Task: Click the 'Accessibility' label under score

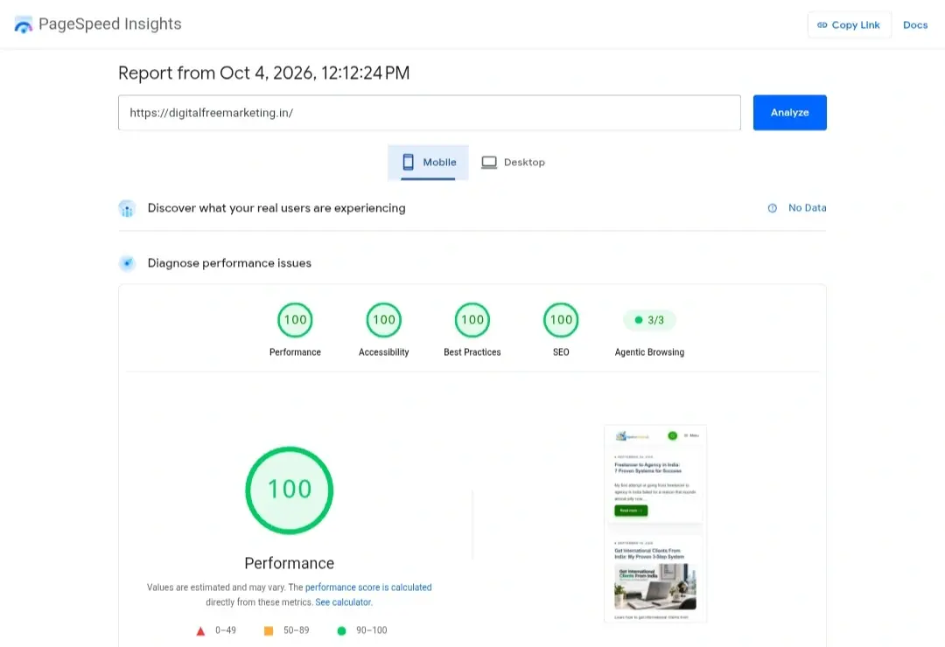Action: 384,352
